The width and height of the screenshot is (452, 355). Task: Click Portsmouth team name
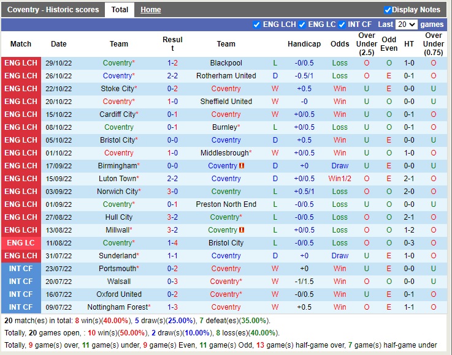pos(119,269)
